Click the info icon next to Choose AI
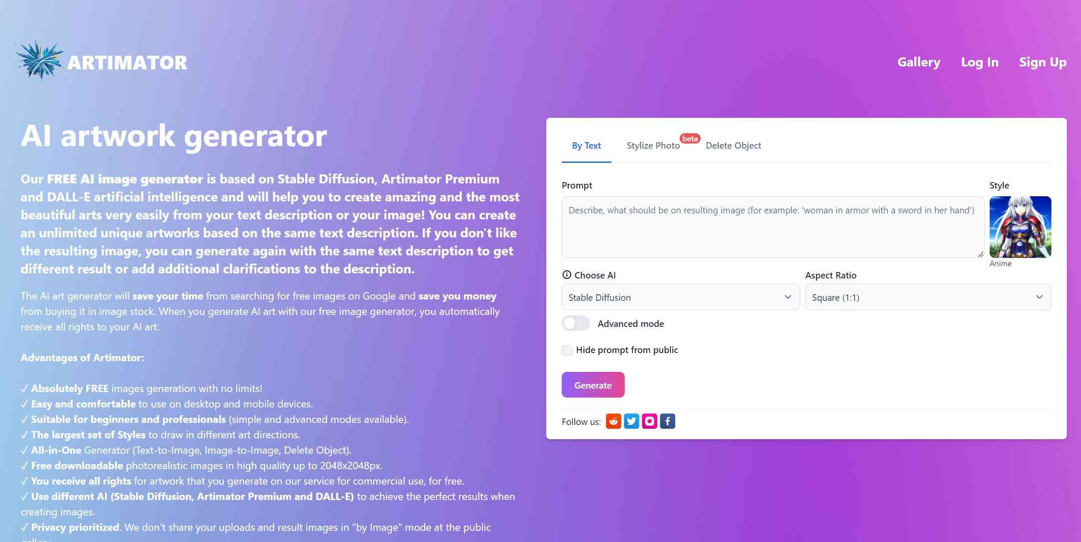 tap(566, 275)
